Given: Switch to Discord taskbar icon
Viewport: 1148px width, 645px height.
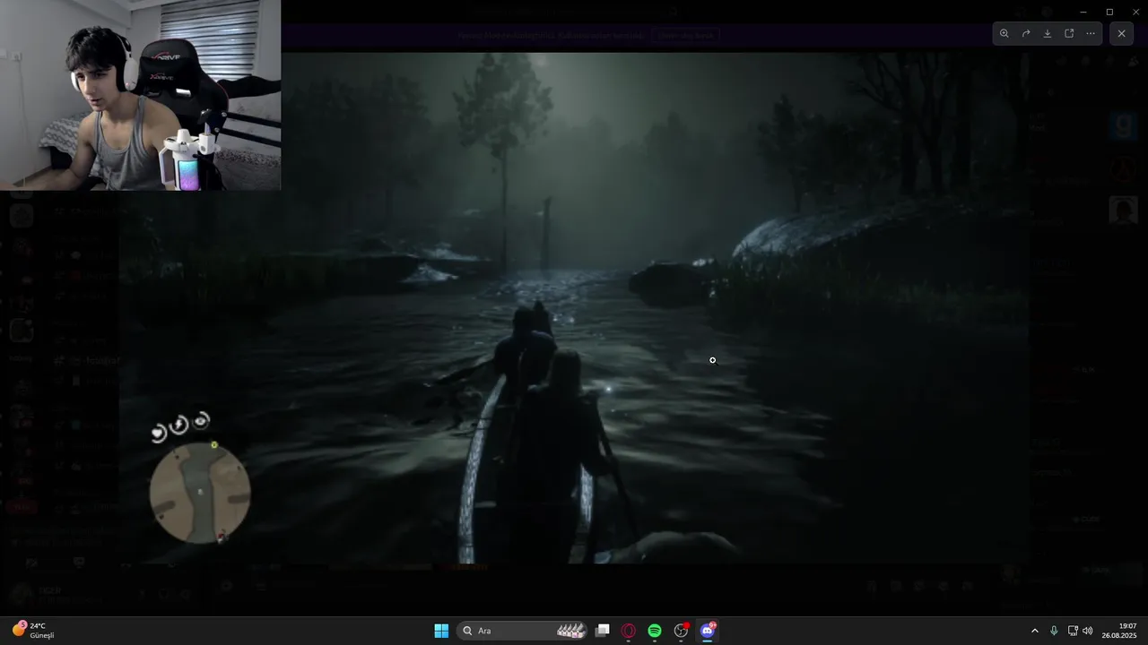Looking at the screenshot, I should click(x=707, y=631).
